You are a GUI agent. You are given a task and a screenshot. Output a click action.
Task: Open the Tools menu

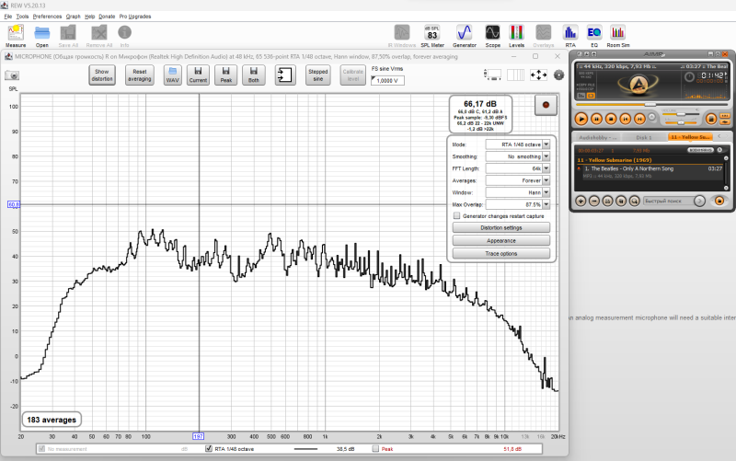(x=22, y=17)
